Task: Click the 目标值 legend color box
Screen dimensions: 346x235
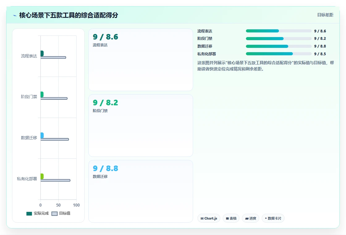Action: point(54,214)
